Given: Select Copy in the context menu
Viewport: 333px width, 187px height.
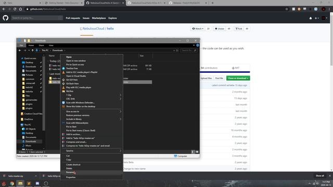Looking at the screenshot, I should tap(69, 159).
